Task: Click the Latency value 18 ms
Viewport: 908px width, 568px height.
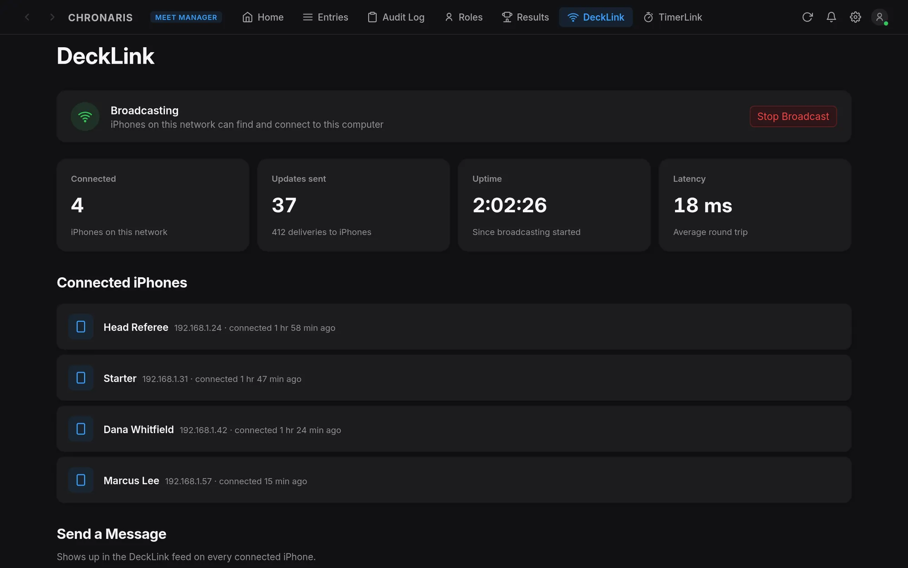Action: pyautogui.click(x=703, y=205)
